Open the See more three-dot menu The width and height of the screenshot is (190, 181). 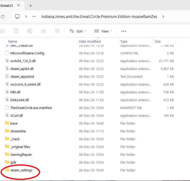[x=124, y=31]
